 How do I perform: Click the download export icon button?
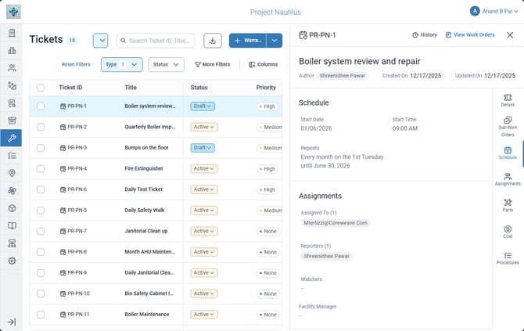213,41
